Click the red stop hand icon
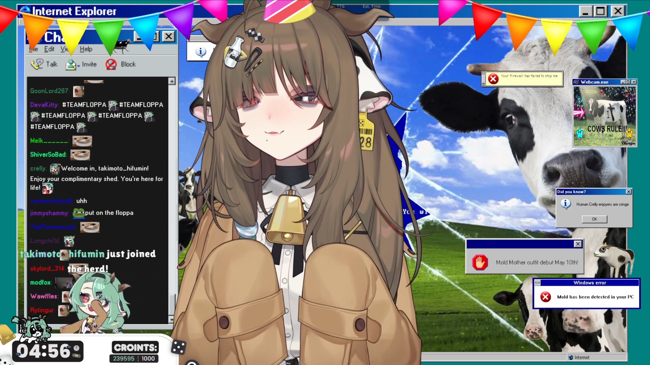The width and height of the screenshot is (650, 365). point(480,262)
